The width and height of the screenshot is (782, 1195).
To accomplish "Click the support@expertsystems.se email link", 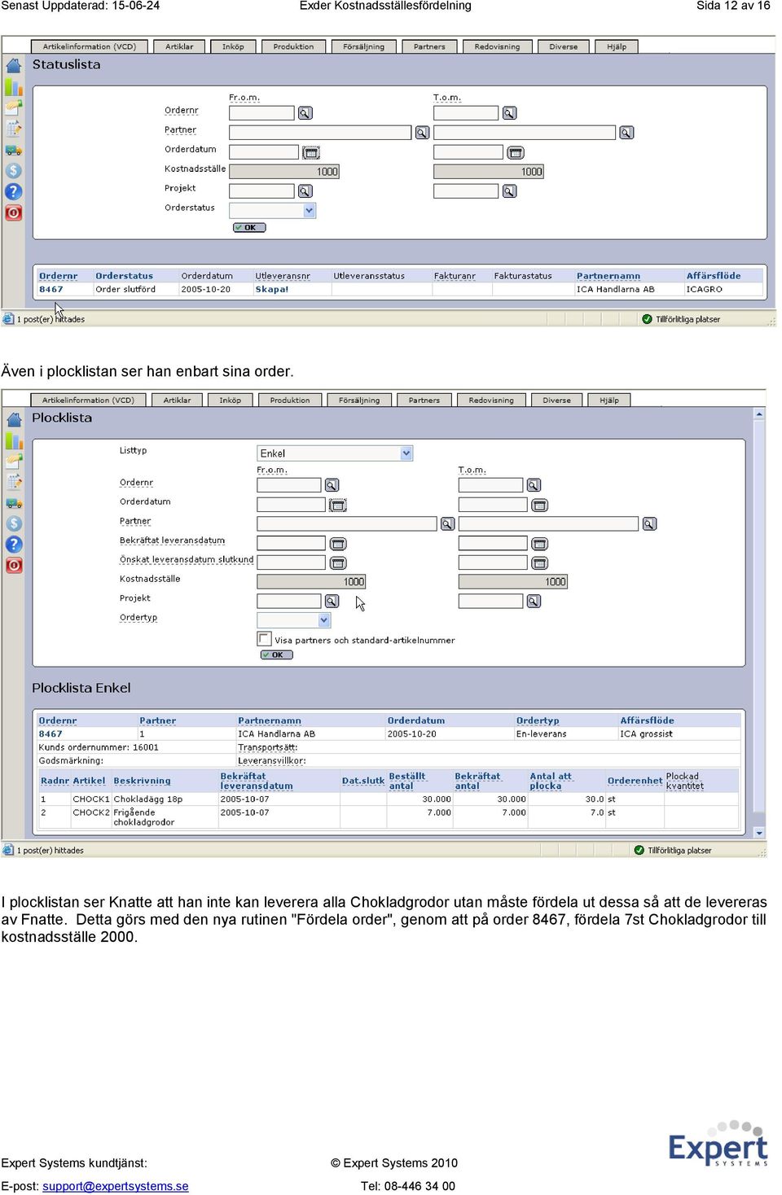I will [x=116, y=1186].
